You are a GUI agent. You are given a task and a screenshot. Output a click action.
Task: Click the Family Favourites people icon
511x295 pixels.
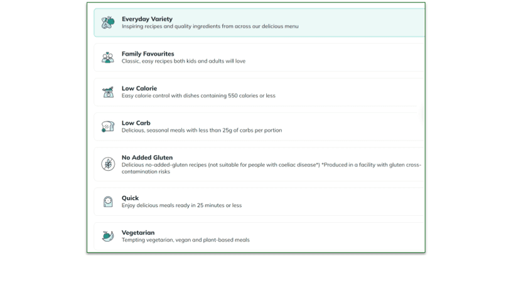click(x=108, y=57)
